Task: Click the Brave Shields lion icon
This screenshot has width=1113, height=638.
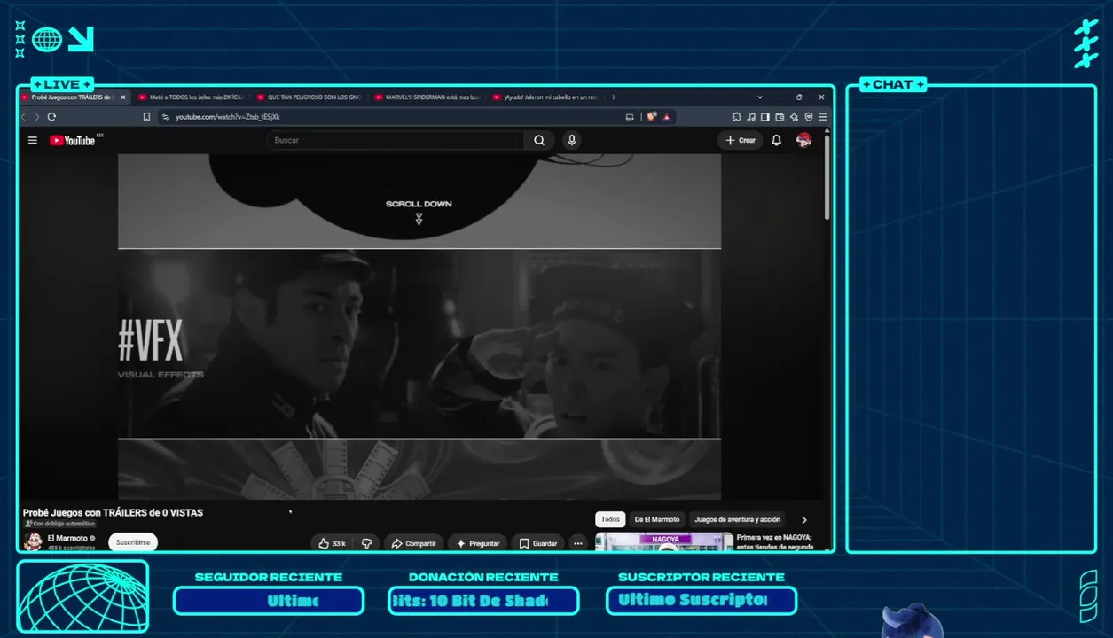Action: pos(652,116)
